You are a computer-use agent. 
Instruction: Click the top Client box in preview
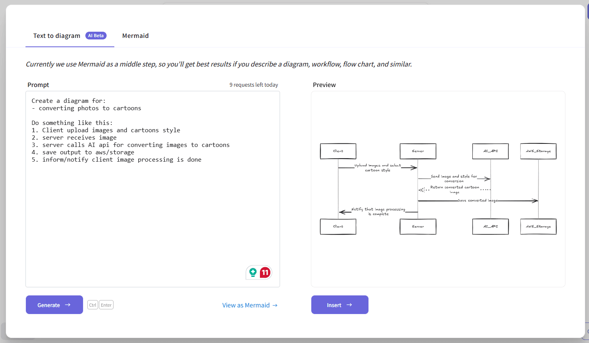coord(338,151)
